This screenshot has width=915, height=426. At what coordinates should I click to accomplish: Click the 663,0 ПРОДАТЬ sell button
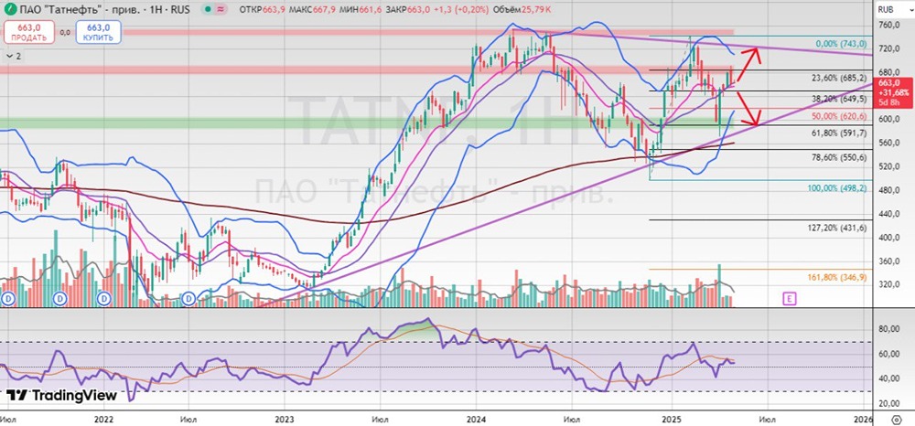(28, 32)
